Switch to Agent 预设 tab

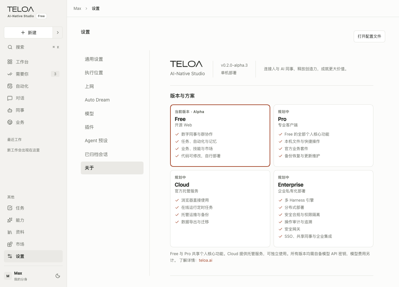pyautogui.click(x=112, y=141)
